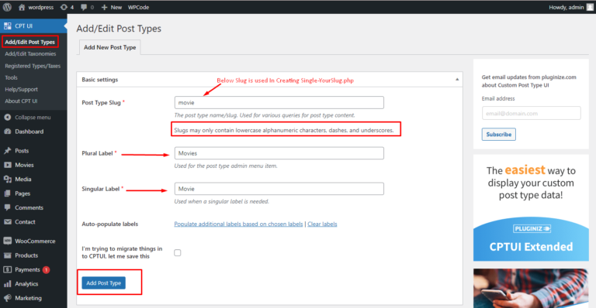Screen dimensions: 596x308
Task: Click the Collapse menu arrow icon
Action: click(7, 118)
